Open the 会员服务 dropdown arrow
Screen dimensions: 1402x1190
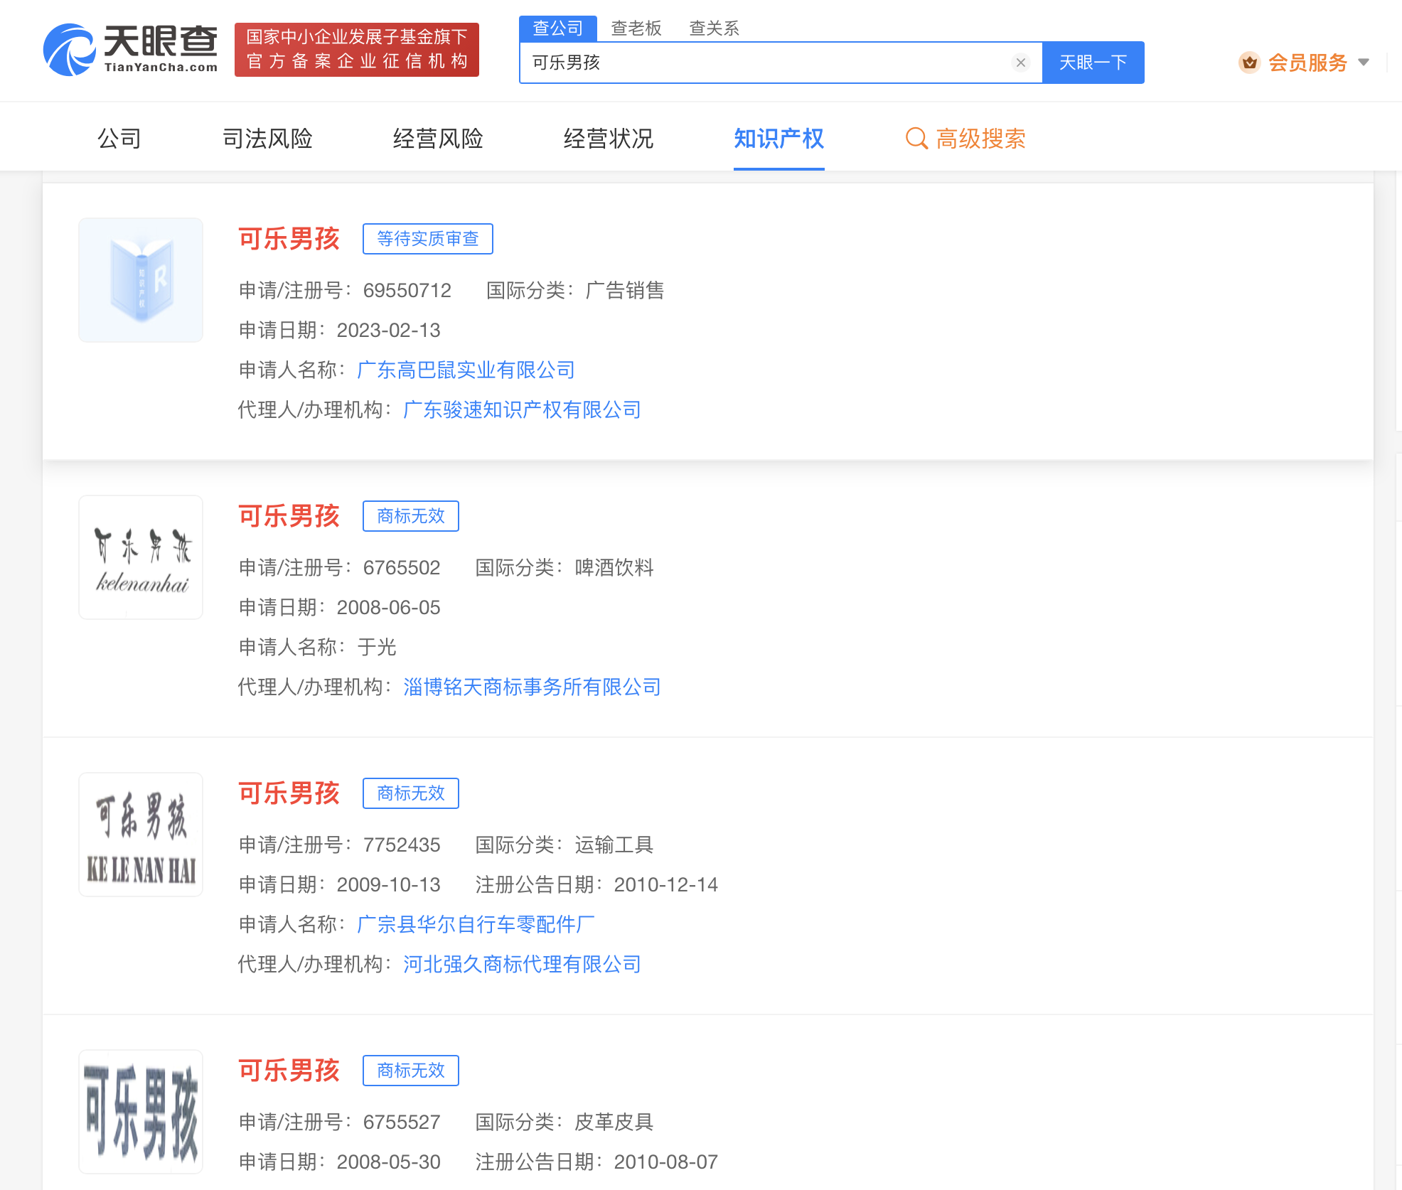point(1364,63)
